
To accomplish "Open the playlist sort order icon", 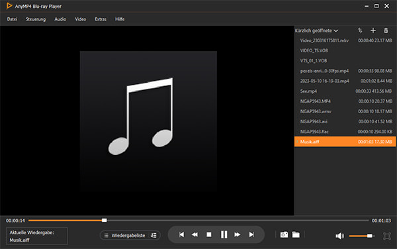I will click(360, 30).
